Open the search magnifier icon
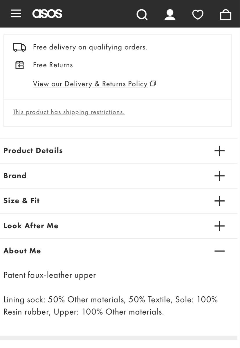Viewport: 240px width, 348px height. click(142, 14)
